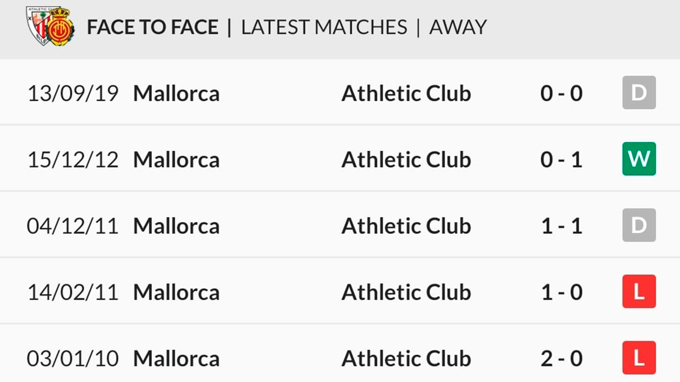Select the 14/02/11 match date
Viewport: 680px width, 382px height.
[x=73, y=293]
